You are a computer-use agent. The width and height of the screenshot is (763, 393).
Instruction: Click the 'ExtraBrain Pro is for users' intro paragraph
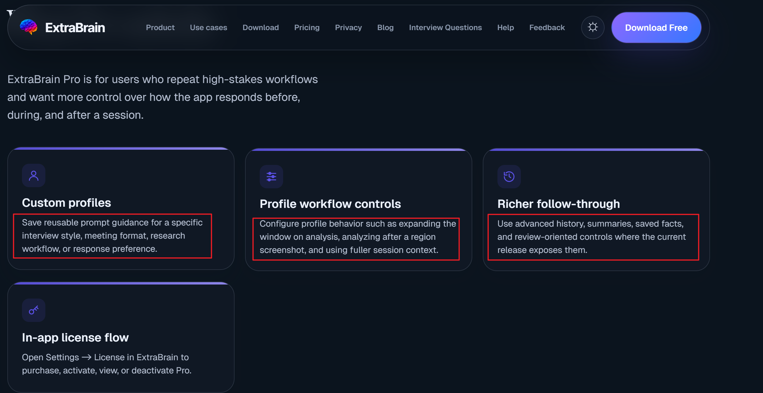click(x=162, y=97)
